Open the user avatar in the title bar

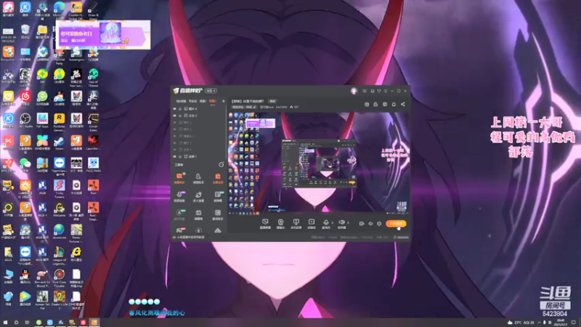point(354,91)
